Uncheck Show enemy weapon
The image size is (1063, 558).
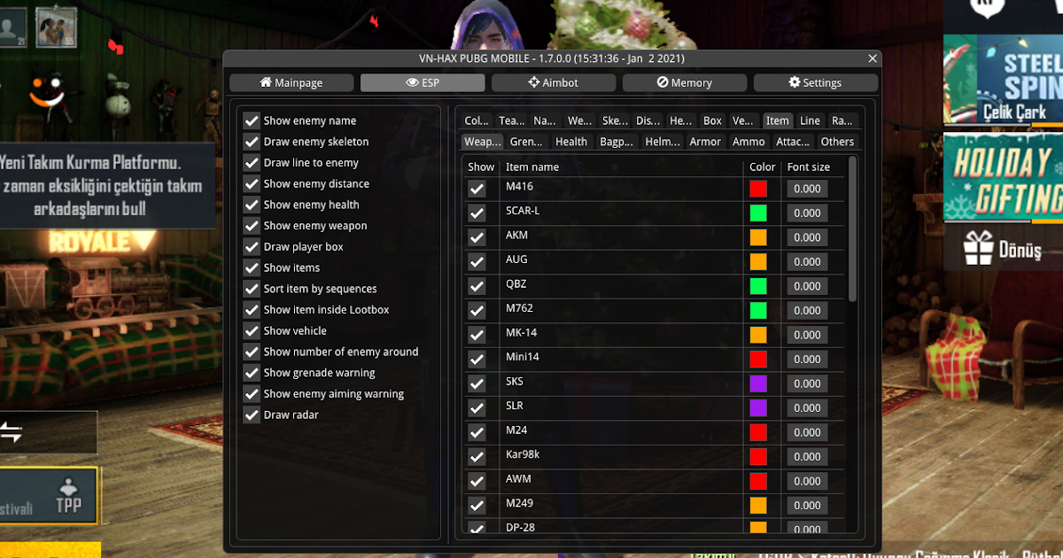pyautogui.click(x=252, y=226)
